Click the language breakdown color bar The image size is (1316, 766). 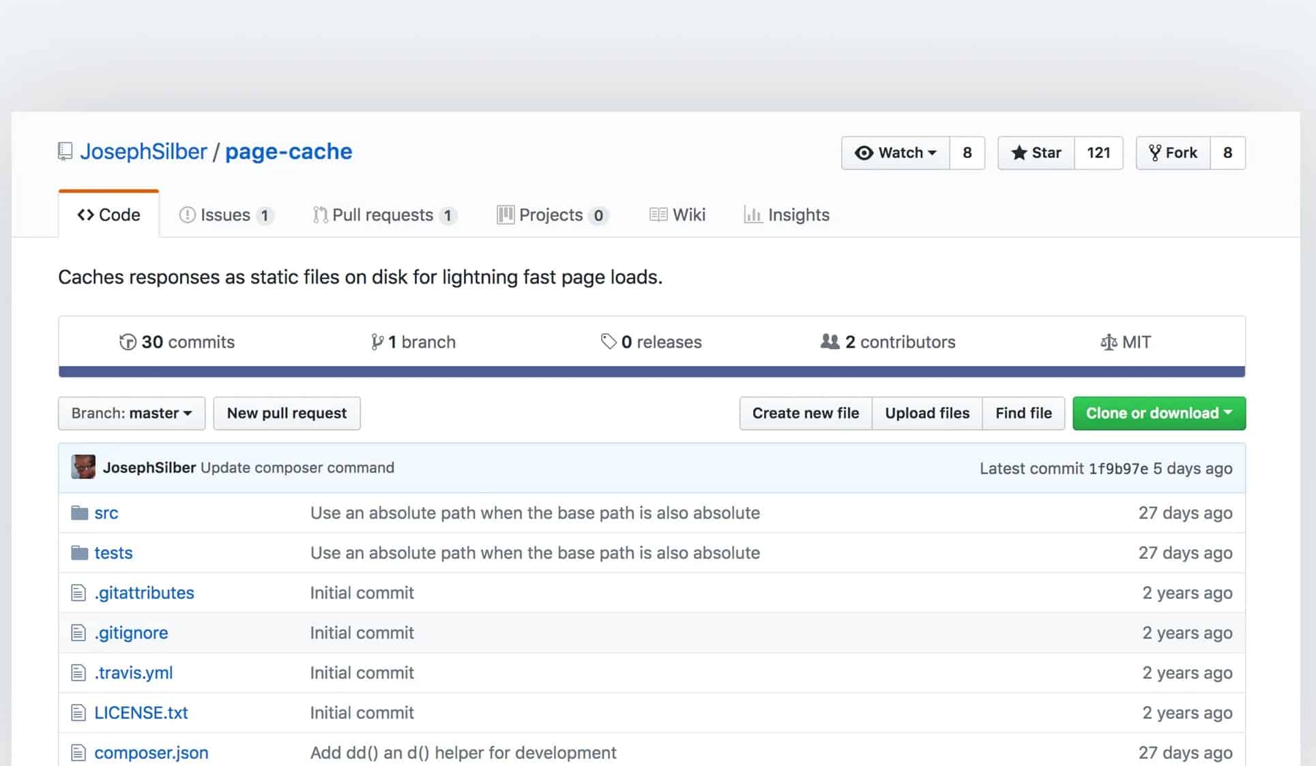tap(652, 371)
